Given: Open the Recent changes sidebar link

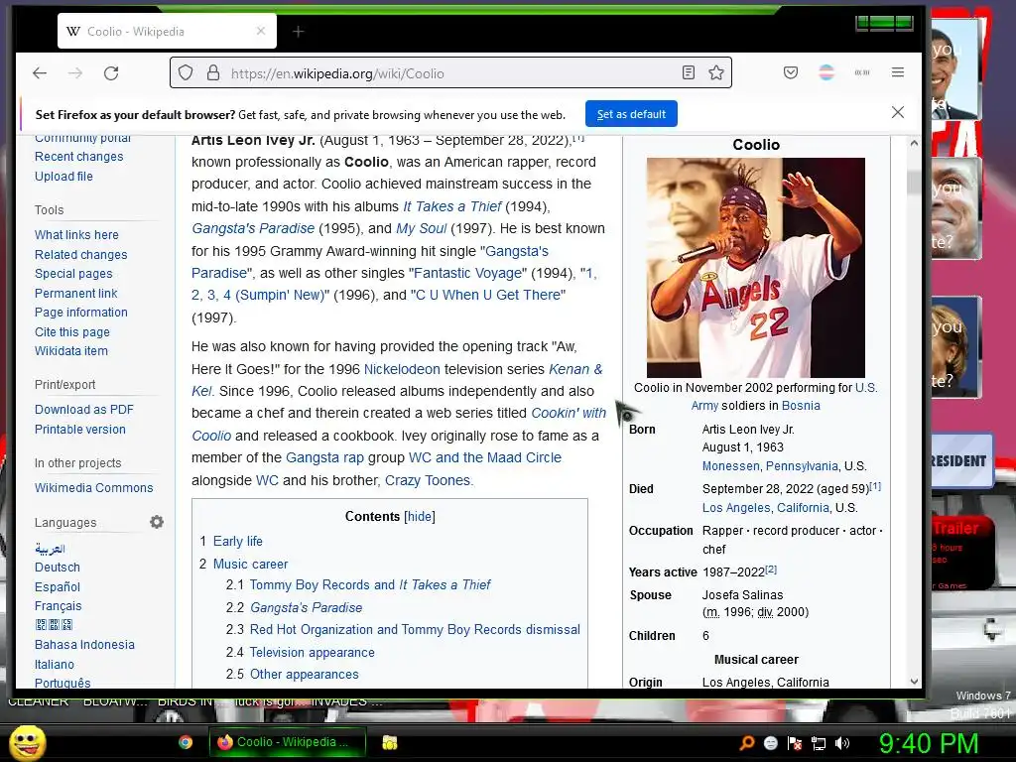Looking at the screenshot, I should pyautogui.click(x=79, y=157).
